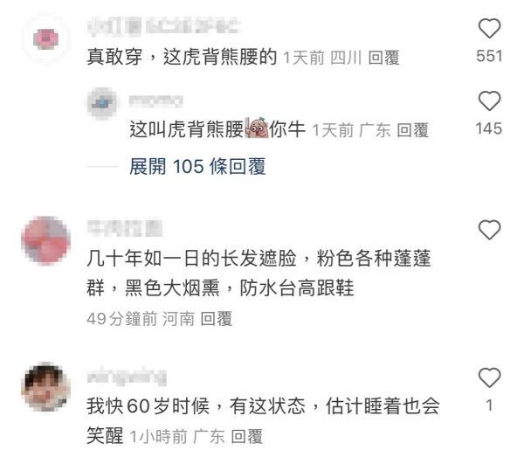Tap the emoji sticker in the 你牛 reply
This screenshot has width=524, height=464.
pos(257,128)
